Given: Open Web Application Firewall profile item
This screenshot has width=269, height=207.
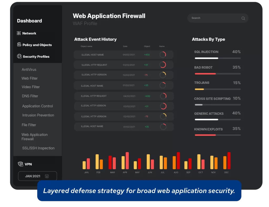Looking at the screenshot, I should (34, 137).
